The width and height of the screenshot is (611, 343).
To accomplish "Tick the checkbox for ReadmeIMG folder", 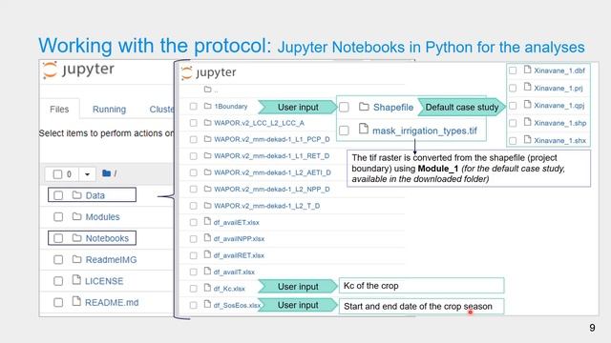I will pos(58,259).
